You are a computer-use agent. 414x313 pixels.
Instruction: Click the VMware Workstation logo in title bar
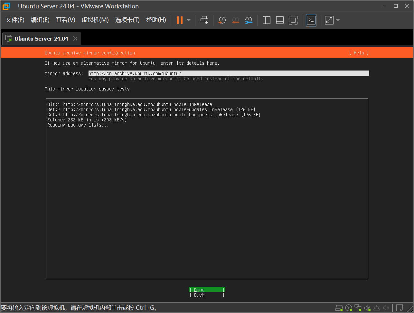click(6, 6)
